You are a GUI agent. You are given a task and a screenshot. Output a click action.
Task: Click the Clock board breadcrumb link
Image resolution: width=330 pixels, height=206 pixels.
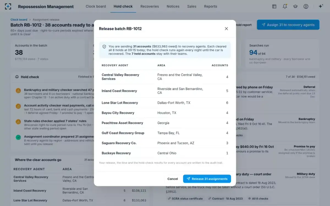click(19, 20)
